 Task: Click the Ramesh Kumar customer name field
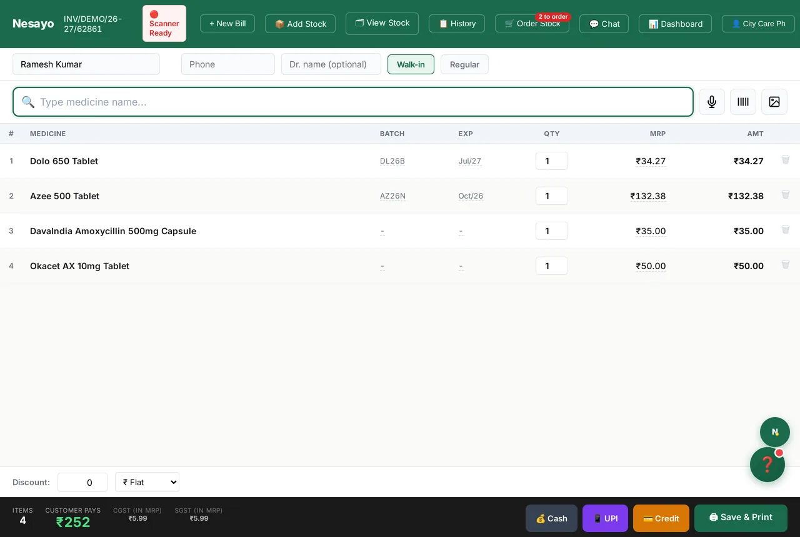[x=86, y=64]
